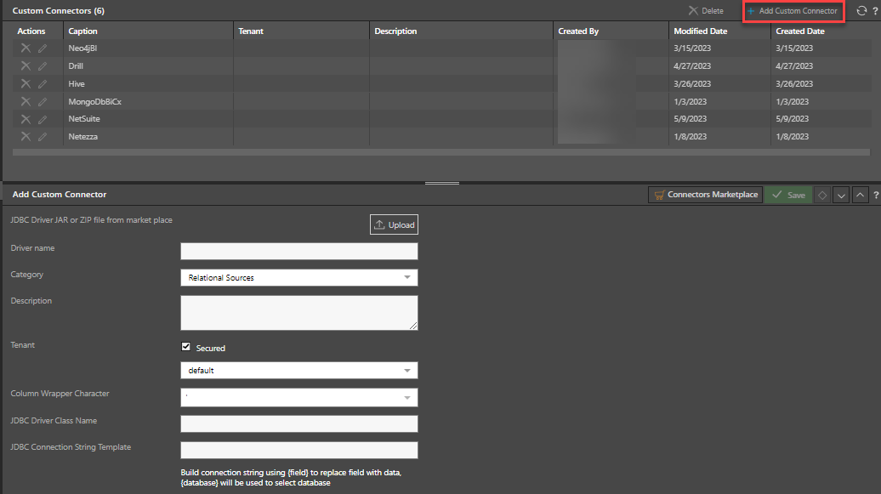Collapse panel with the down chevron button

pyautogui.click(x=841, y=195)
